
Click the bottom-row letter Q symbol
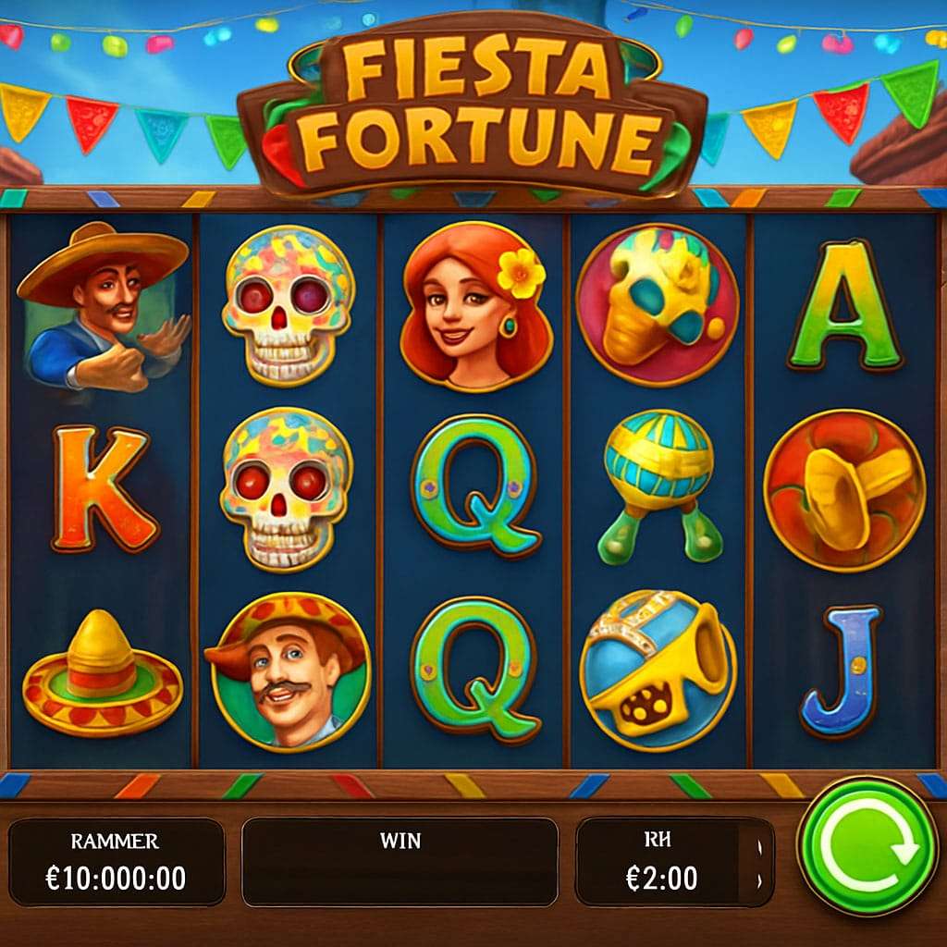coord(475,670)
